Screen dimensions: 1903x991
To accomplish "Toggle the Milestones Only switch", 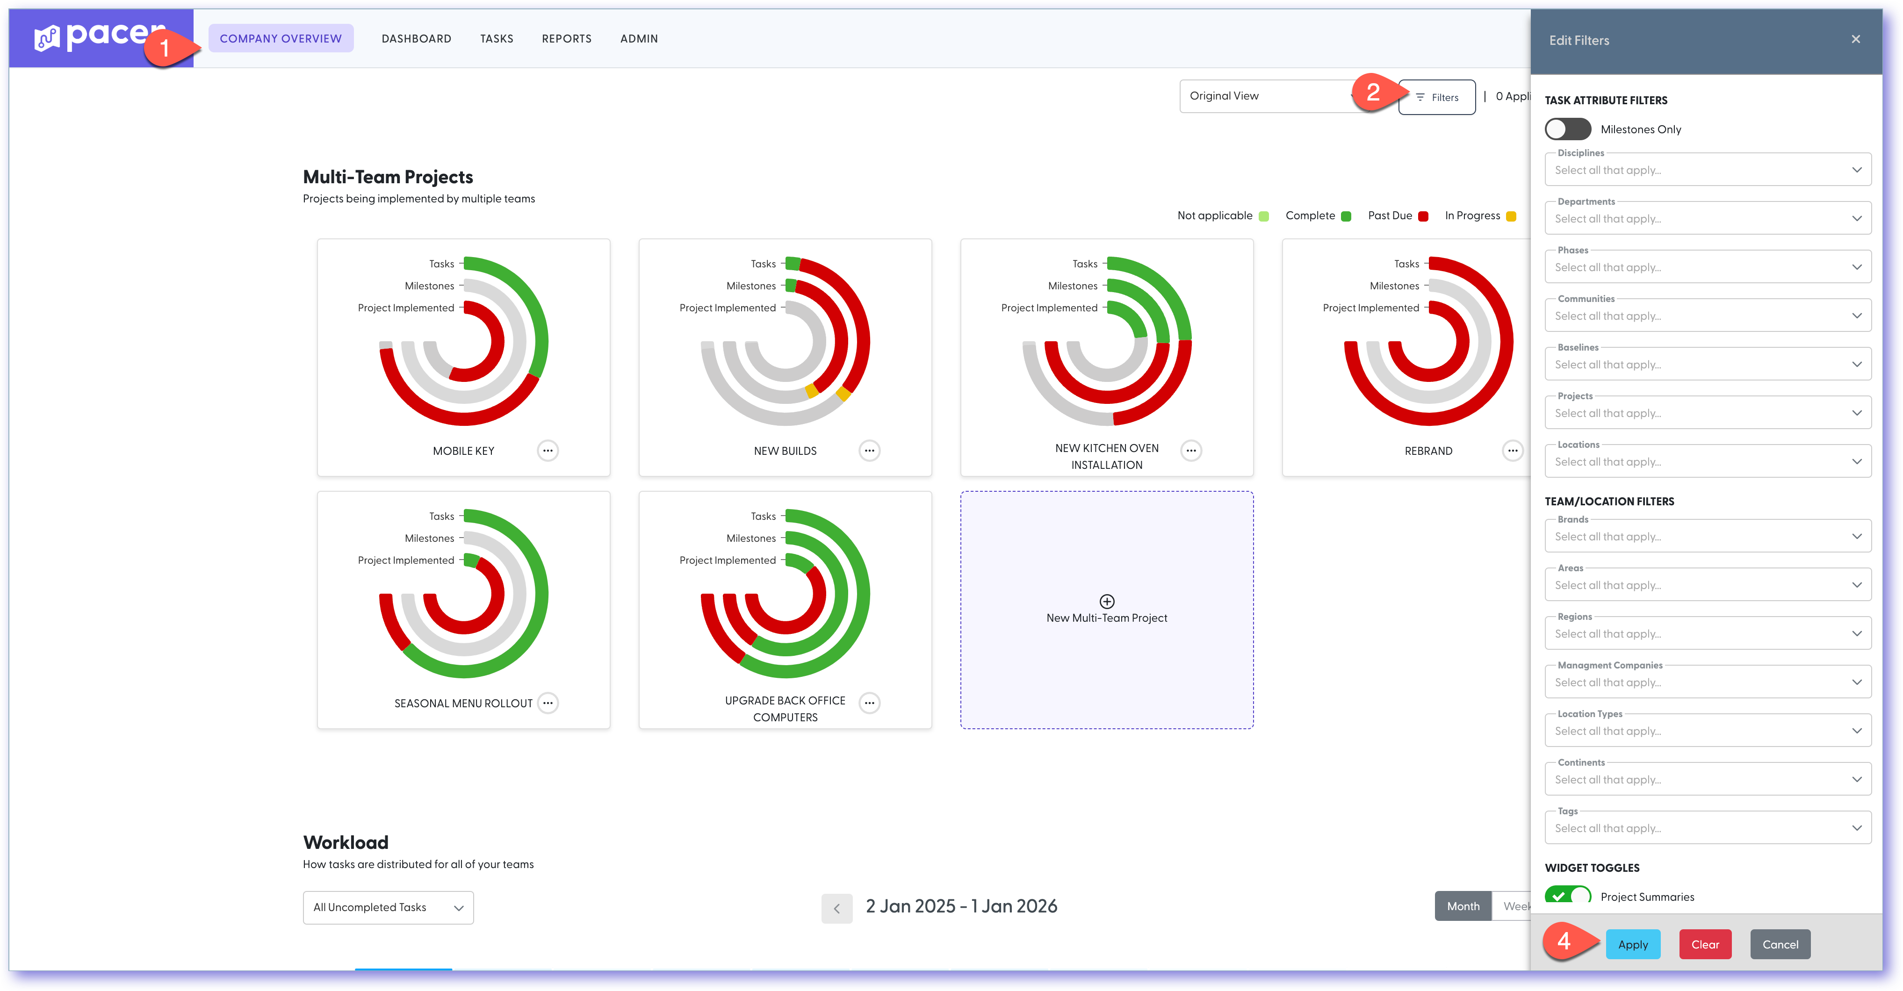I will pos(1568,129).
